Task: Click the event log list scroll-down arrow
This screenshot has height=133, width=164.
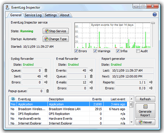Action: click(x=131, y=122)
